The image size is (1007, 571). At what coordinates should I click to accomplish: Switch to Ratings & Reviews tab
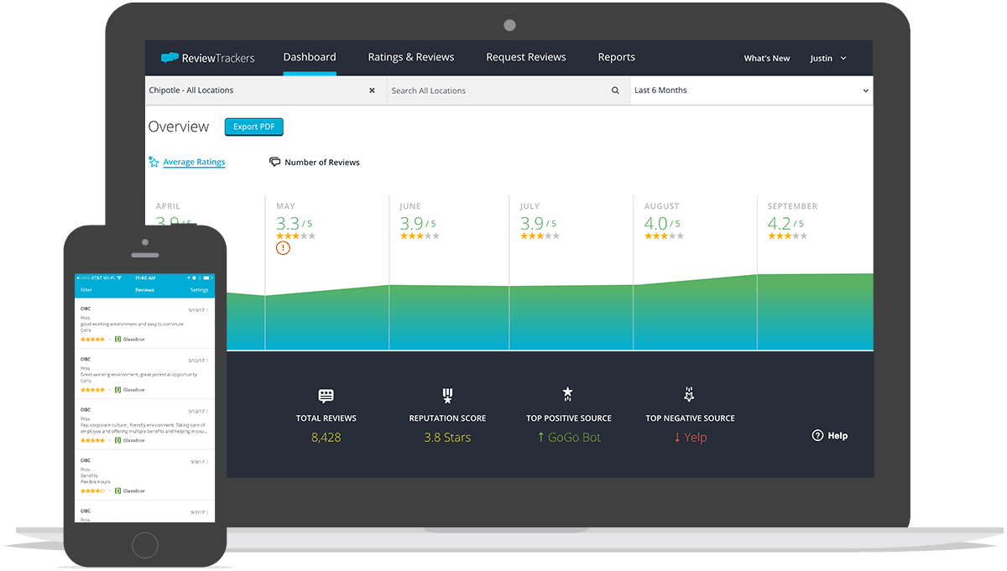click(411, 57)
